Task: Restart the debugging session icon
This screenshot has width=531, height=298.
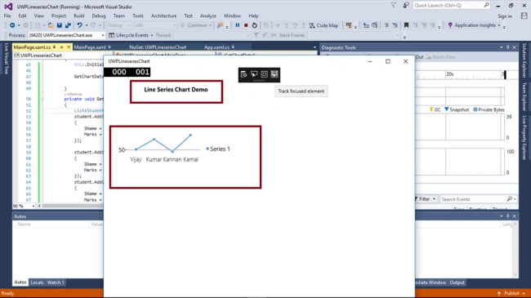Action: tap(255, 25)
